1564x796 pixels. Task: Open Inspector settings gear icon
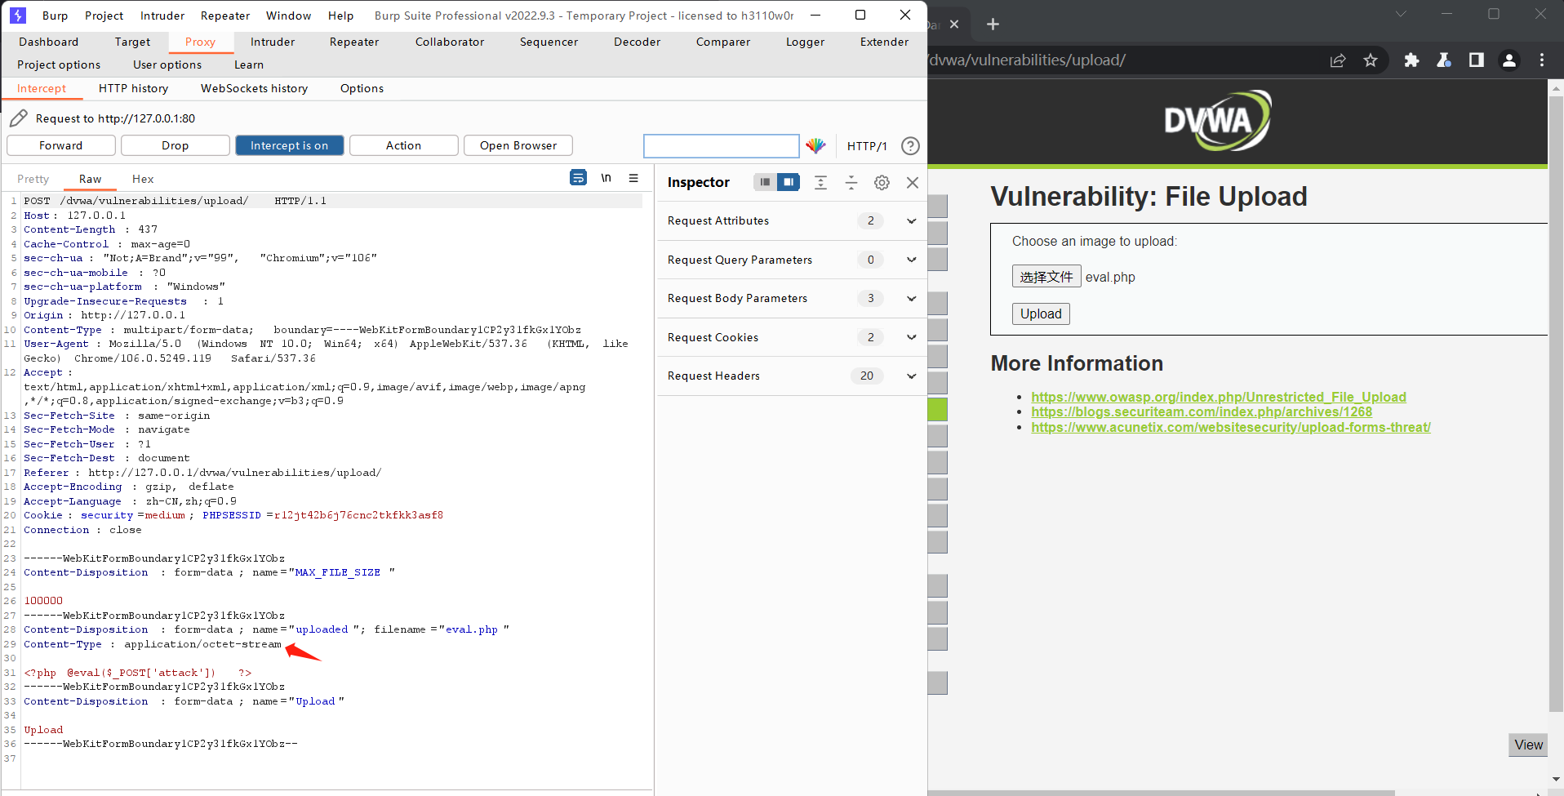(x=882, y=182)
